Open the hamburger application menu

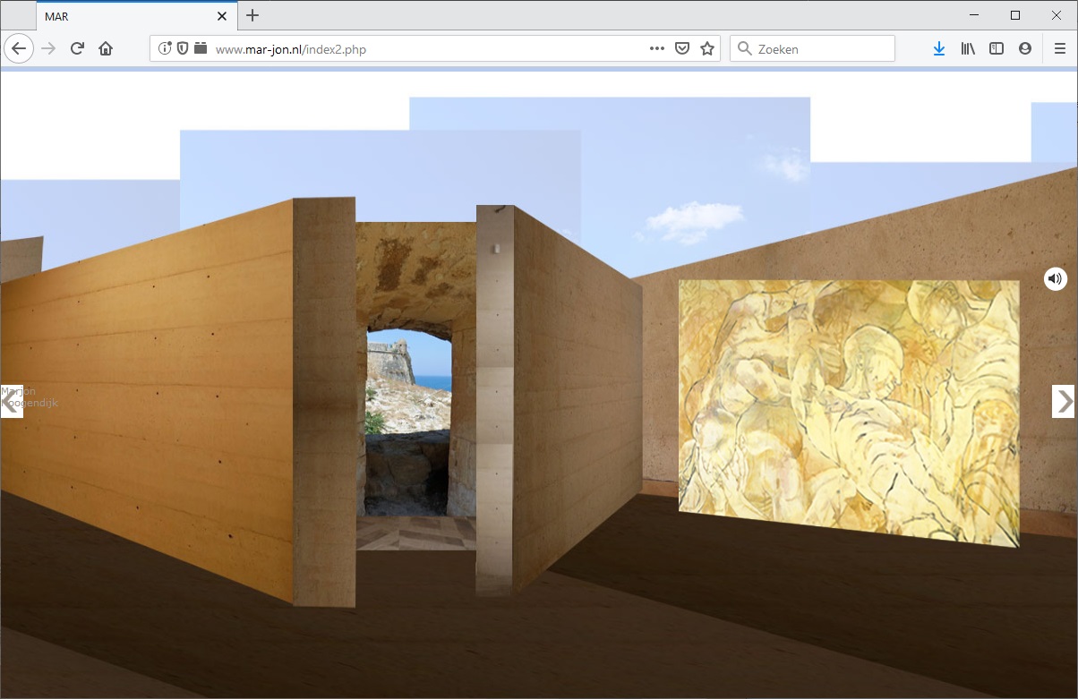click(1060, 48)
